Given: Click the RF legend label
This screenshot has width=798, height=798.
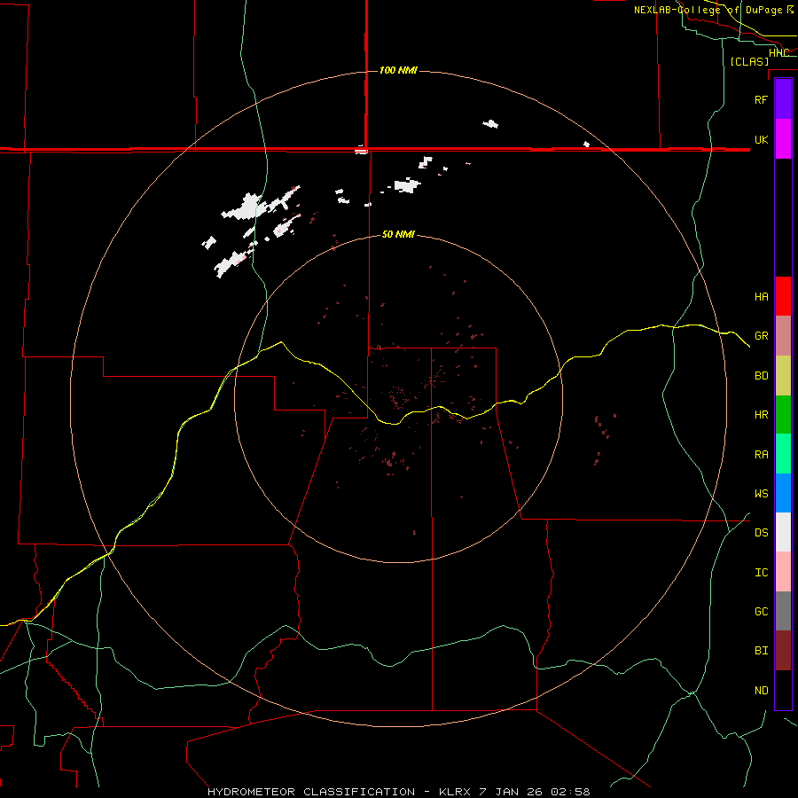Looking at the screenshot, I should click(761, 99).
